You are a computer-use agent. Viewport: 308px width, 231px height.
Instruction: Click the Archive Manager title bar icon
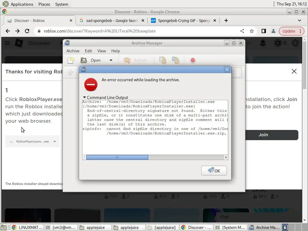(67, 43)
